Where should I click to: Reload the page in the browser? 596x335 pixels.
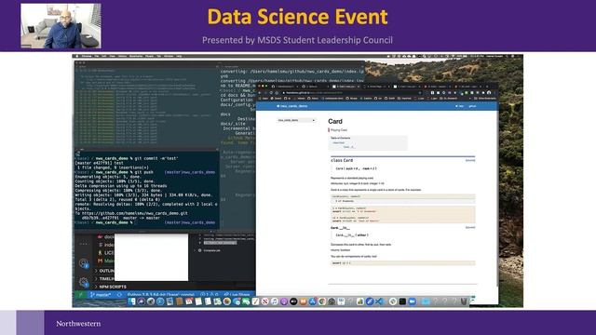coord(271,93)
